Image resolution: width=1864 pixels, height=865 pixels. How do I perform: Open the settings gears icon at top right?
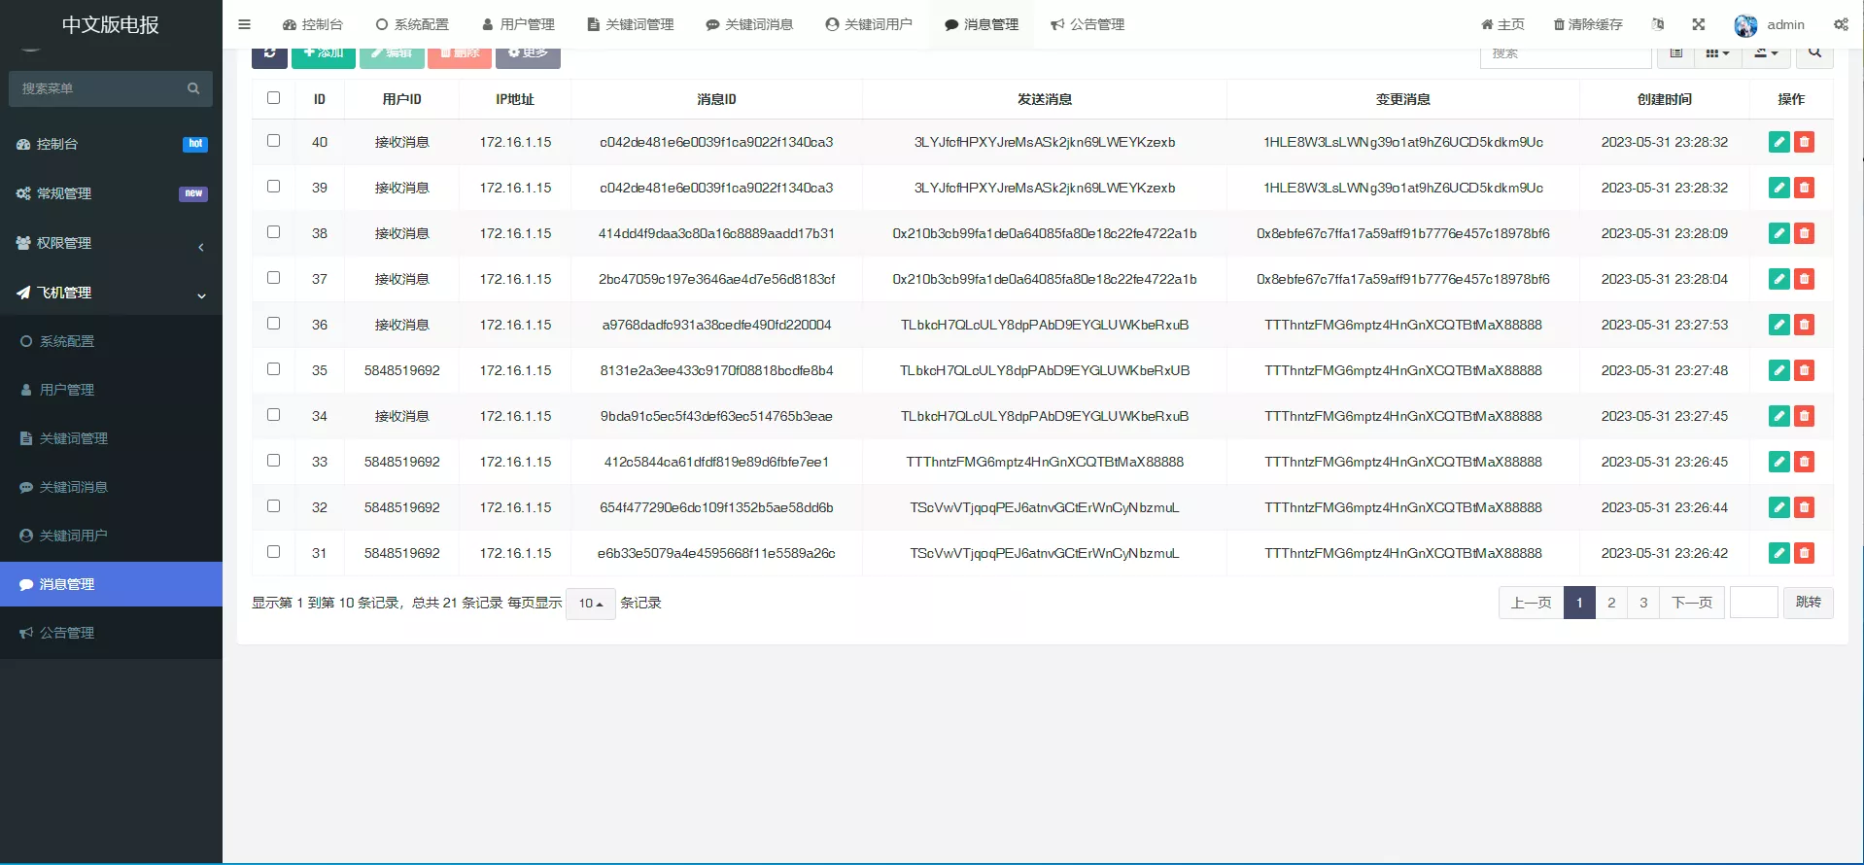pos(1841,24)
